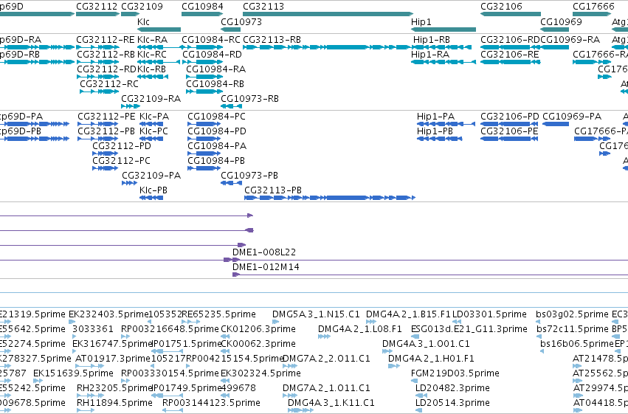628x414 pixels.
Task: Open the CG10973 gene feature
Action: coord(231,30)
